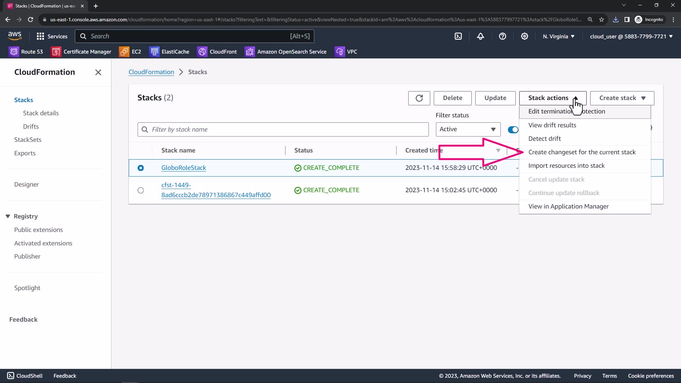Expand the Create stack dropdown
This screenshot has height=383, width=681.
tap(622, 98)
